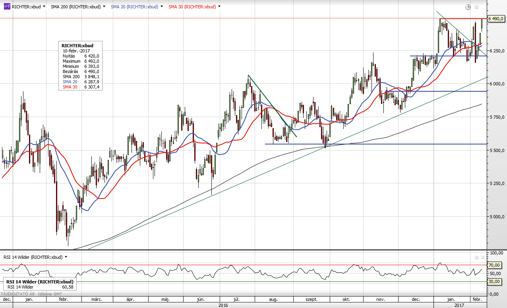Close the RSI indicator pane

483,257
